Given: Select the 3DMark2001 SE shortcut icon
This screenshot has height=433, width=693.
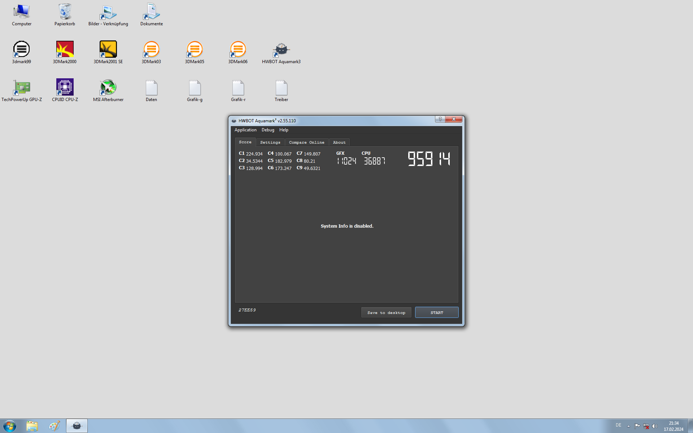Looking at the screenshot, I should [108, 53].
